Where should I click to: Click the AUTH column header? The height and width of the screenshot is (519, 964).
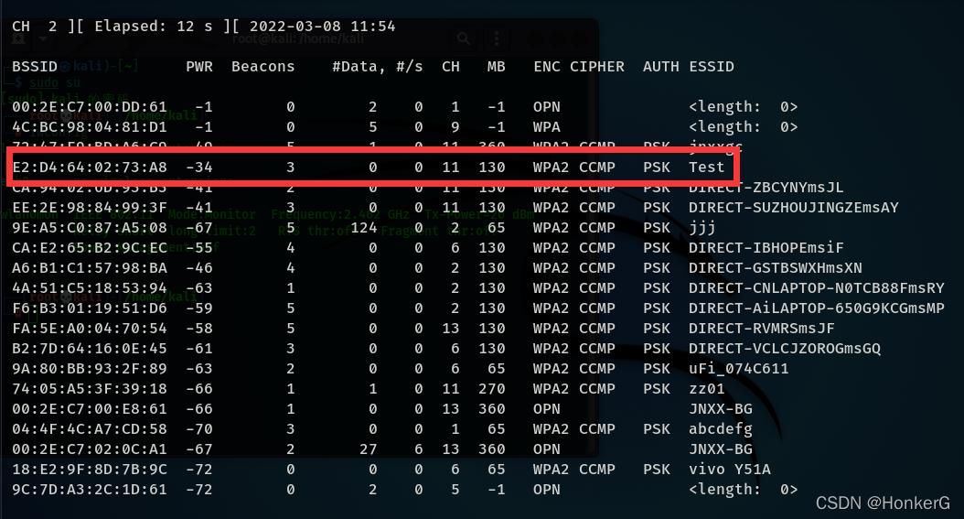click(x=661, y=67)
